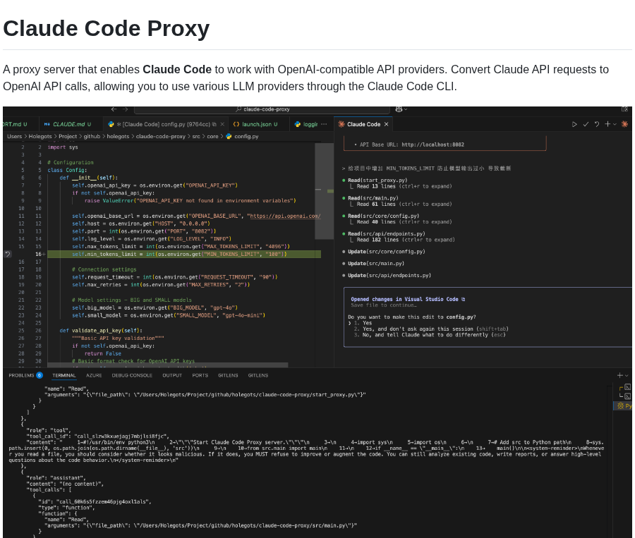Click the navigate forward arrow in VS Code
This screenshot has height=538, width=635.
click(125, 109)
